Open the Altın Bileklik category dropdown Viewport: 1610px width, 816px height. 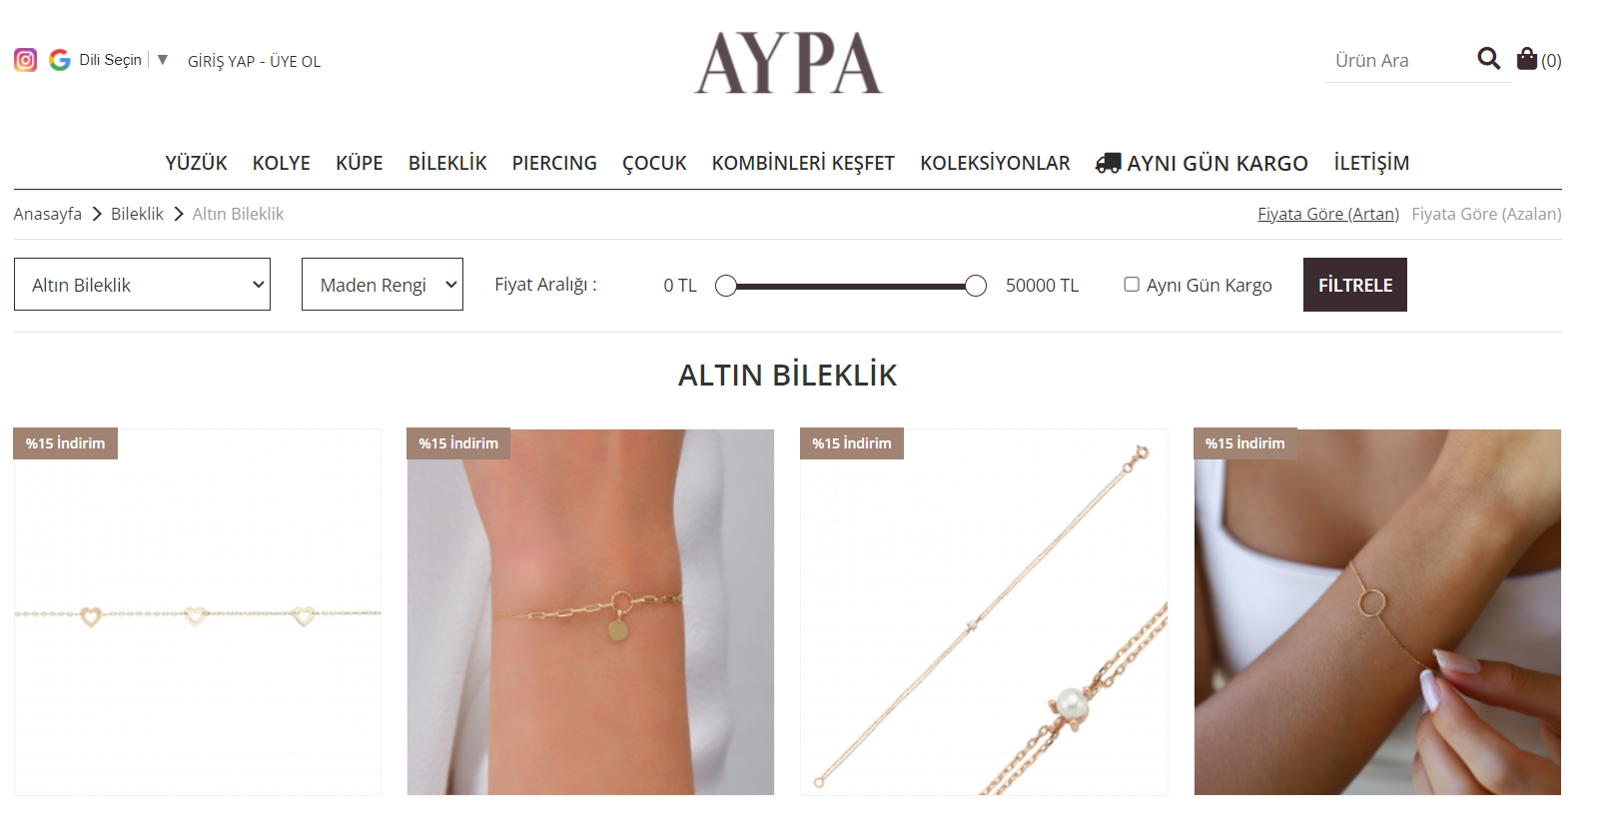[x=142, y=285]
